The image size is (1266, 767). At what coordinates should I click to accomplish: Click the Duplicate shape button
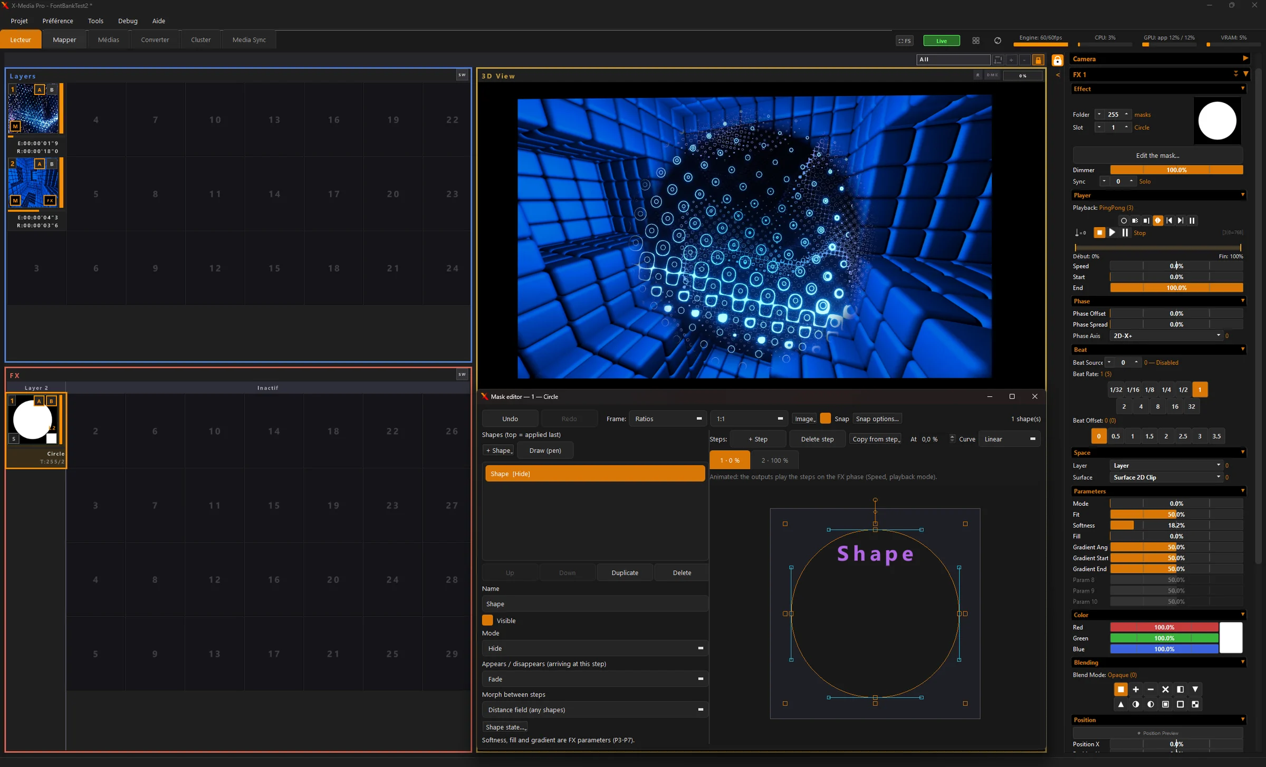(x=625, y=572)
